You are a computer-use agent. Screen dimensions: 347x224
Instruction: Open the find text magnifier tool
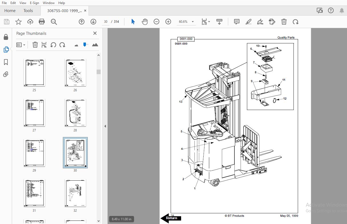pos(54,22)
